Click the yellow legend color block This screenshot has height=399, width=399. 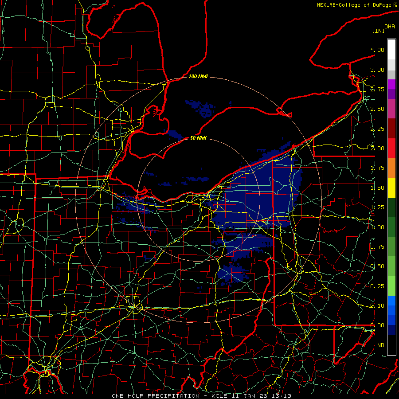click(x=391, y=188)
